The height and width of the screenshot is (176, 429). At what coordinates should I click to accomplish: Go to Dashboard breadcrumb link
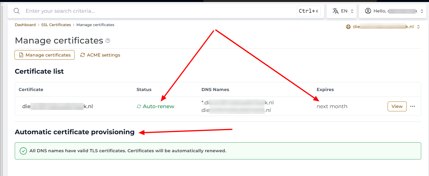[25, 25]
